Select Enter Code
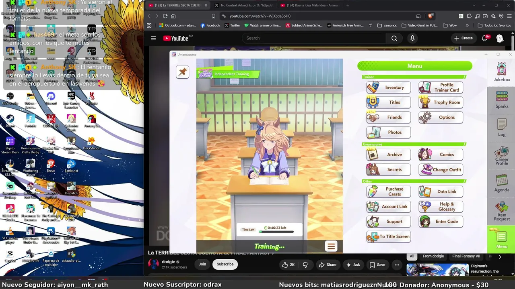This screenshot has height=289, width=515. pos(441,222)
